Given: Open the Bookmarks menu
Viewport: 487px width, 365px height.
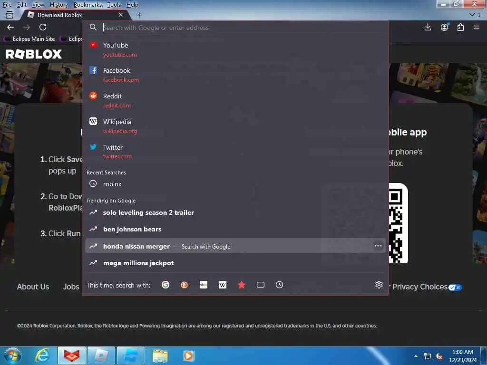Looking at the screenshot, I should point(88,5).
